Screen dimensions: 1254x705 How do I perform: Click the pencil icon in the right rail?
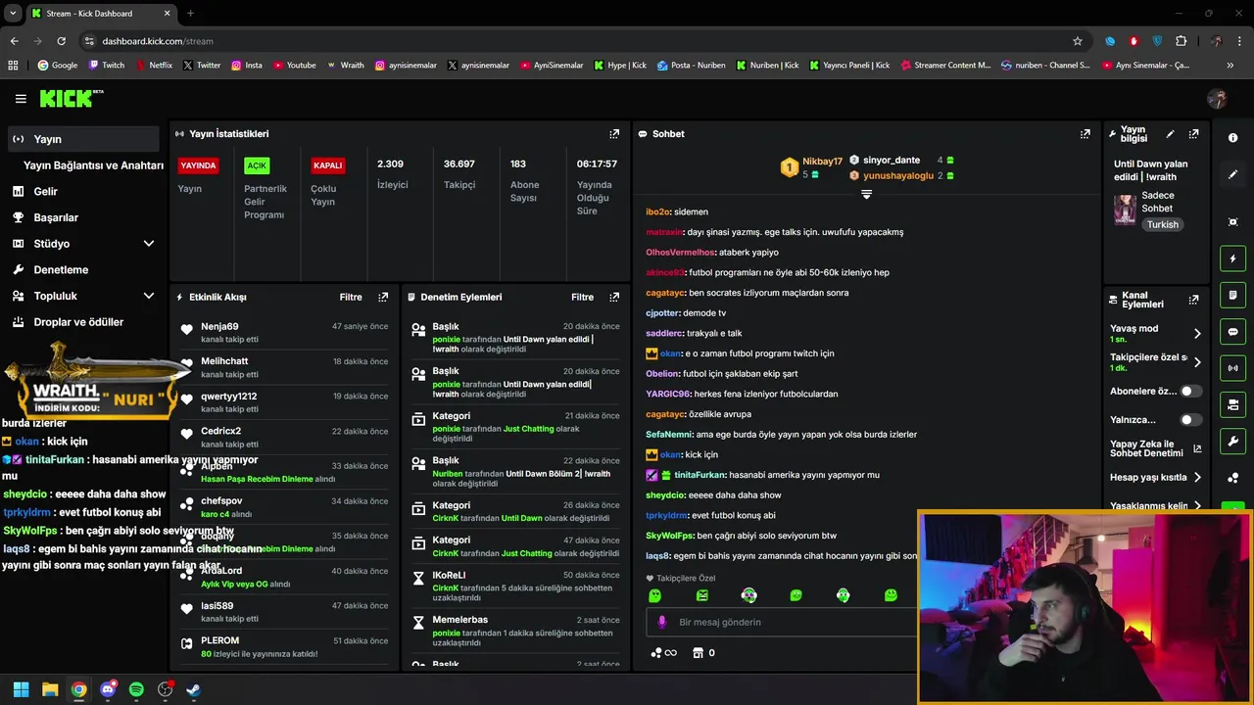(1232, 174)
